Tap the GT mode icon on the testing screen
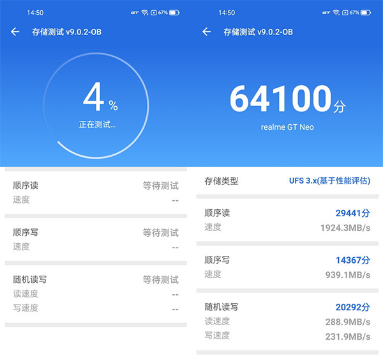This screenshot has height=357, width=383. [x=134, y=13]
